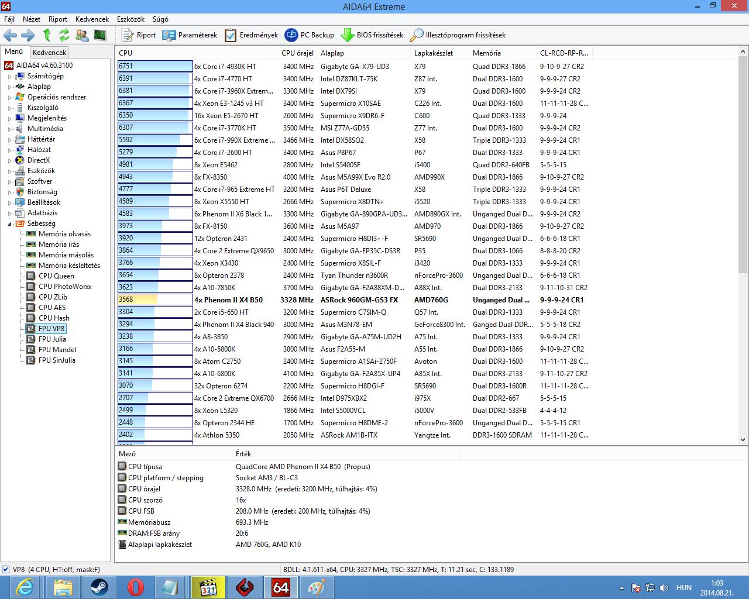The height and width of the screenshot is (599, 749).
Task: Switch to the Menü sidebar tab
Action: 14,52
